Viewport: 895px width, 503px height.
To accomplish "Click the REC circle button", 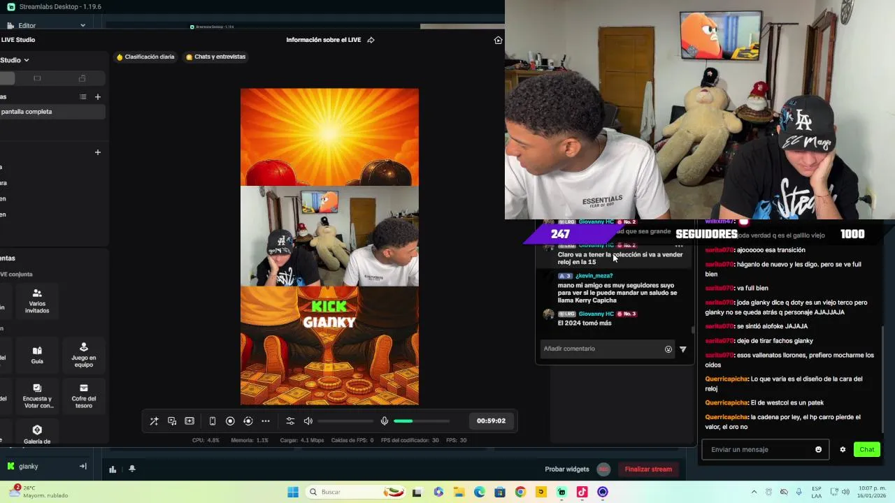I will coord(603,469).
